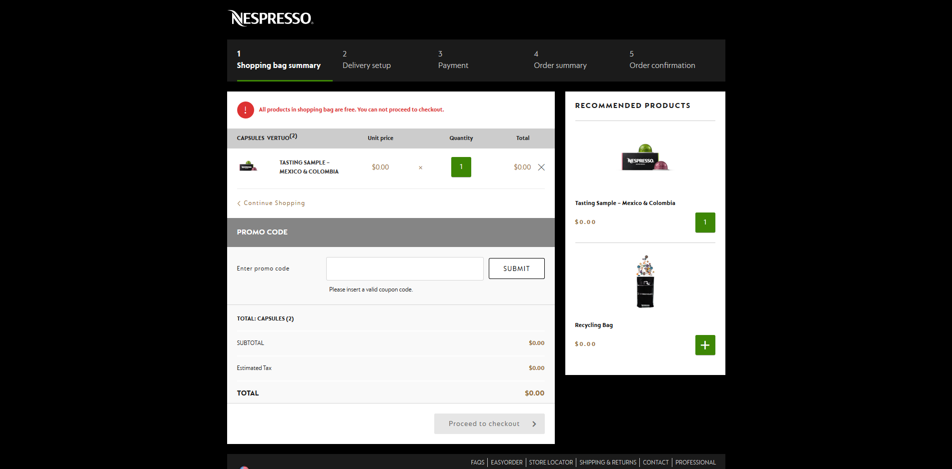Select Shopping bag summary step
952x469 pixels.
[279, 60]
